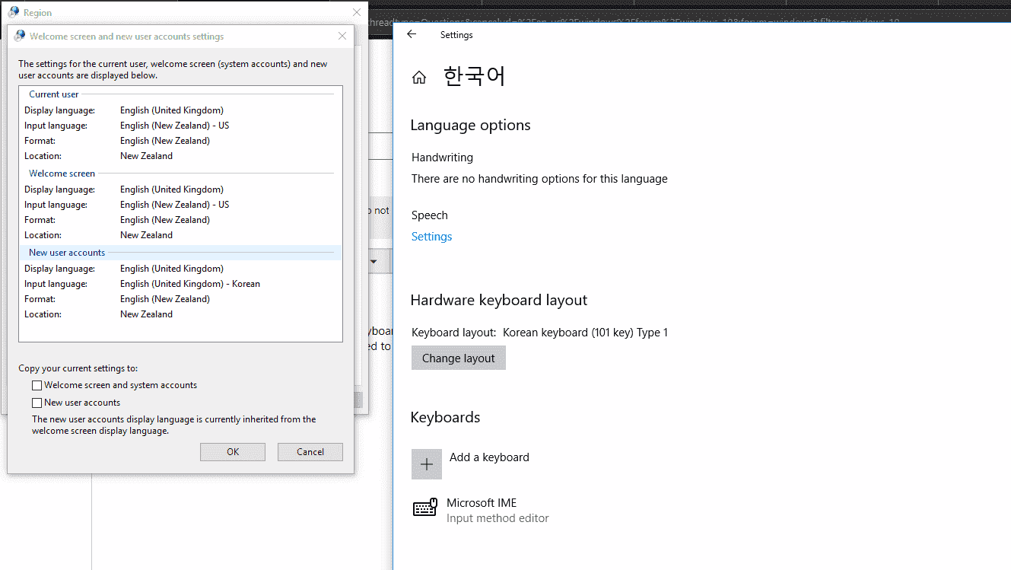This screenshot has height=570, width=1011.
Task: Open the dropdown arrow in Region window
Action: tap(374, 262)
